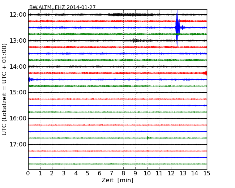
Task: Click the x-axis label Zeit [min]
Action: pos(117,180)
